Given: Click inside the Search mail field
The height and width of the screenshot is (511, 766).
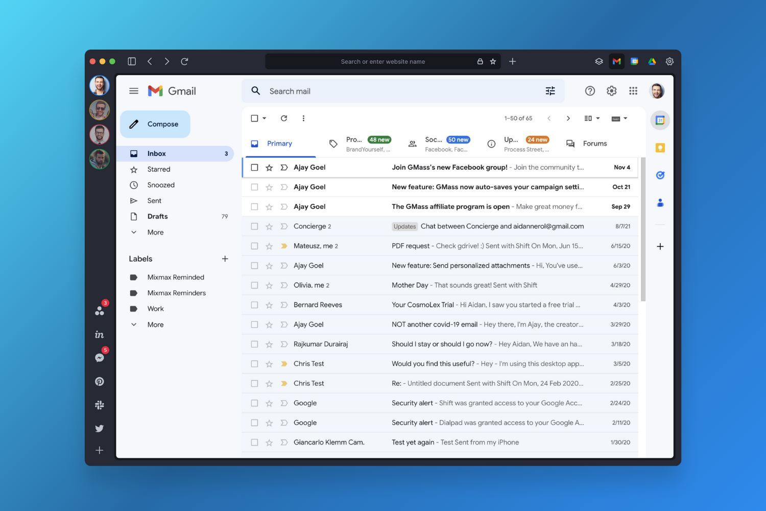Looking at the screenshot, I should pos(357,90).
